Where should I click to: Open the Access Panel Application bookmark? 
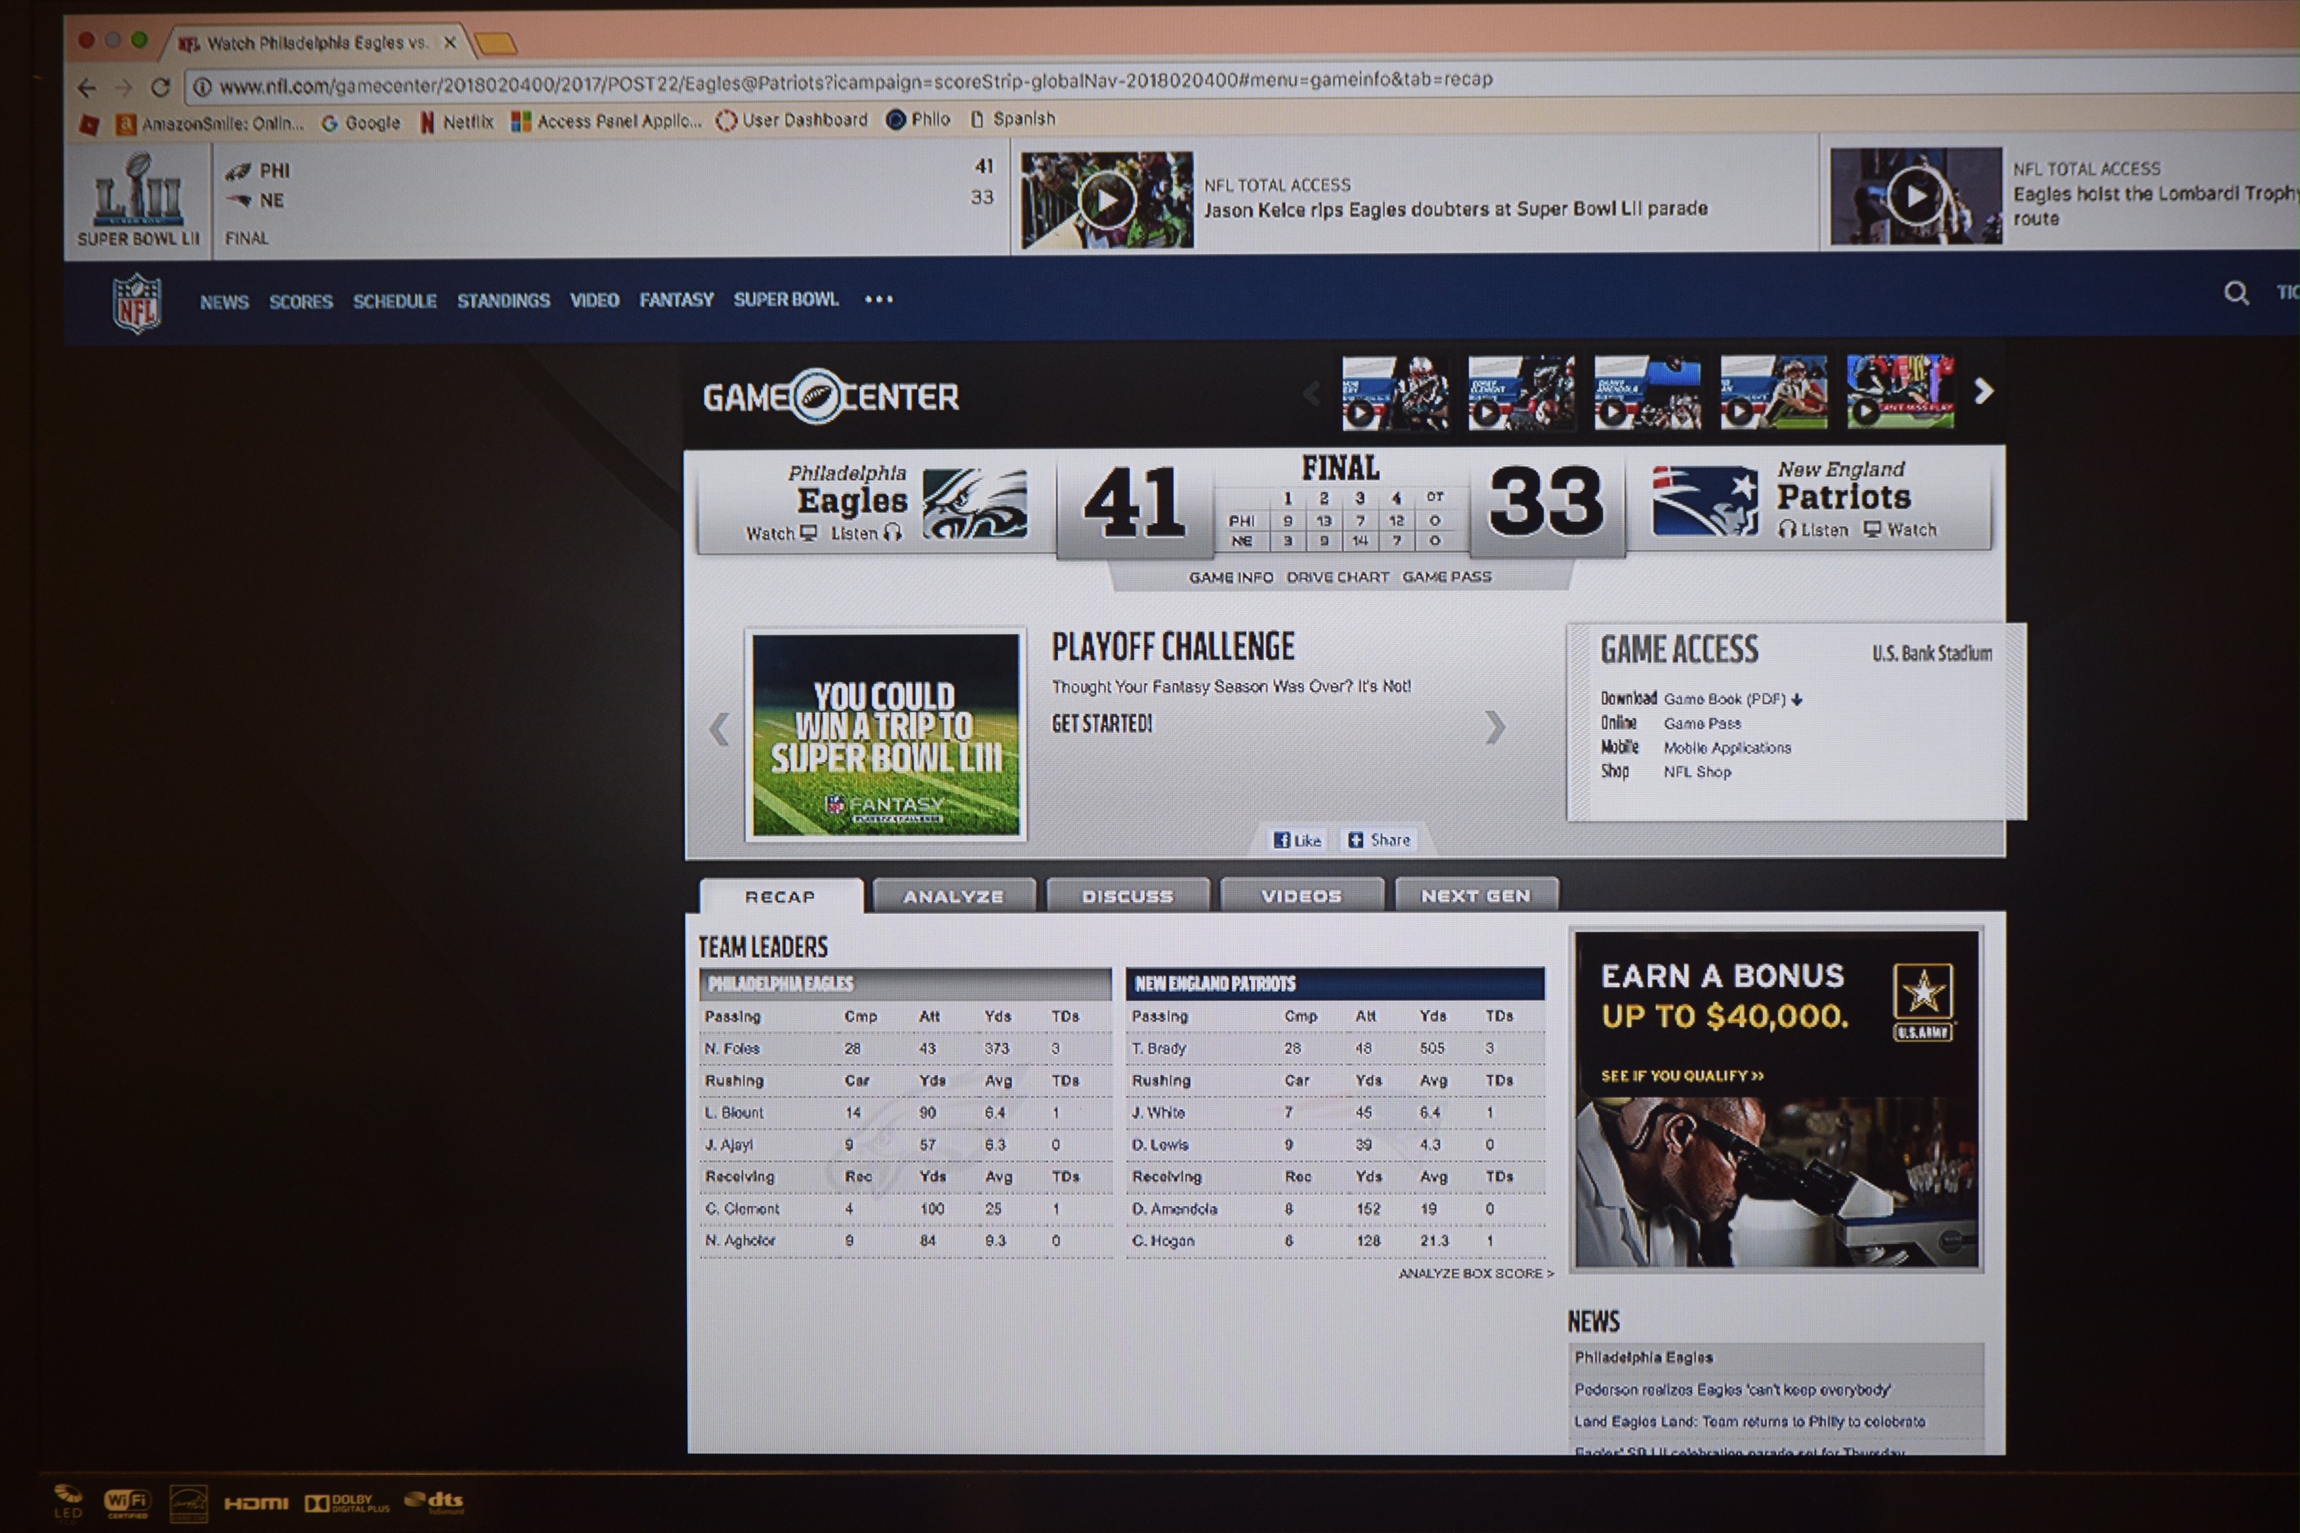click(606, 121)
